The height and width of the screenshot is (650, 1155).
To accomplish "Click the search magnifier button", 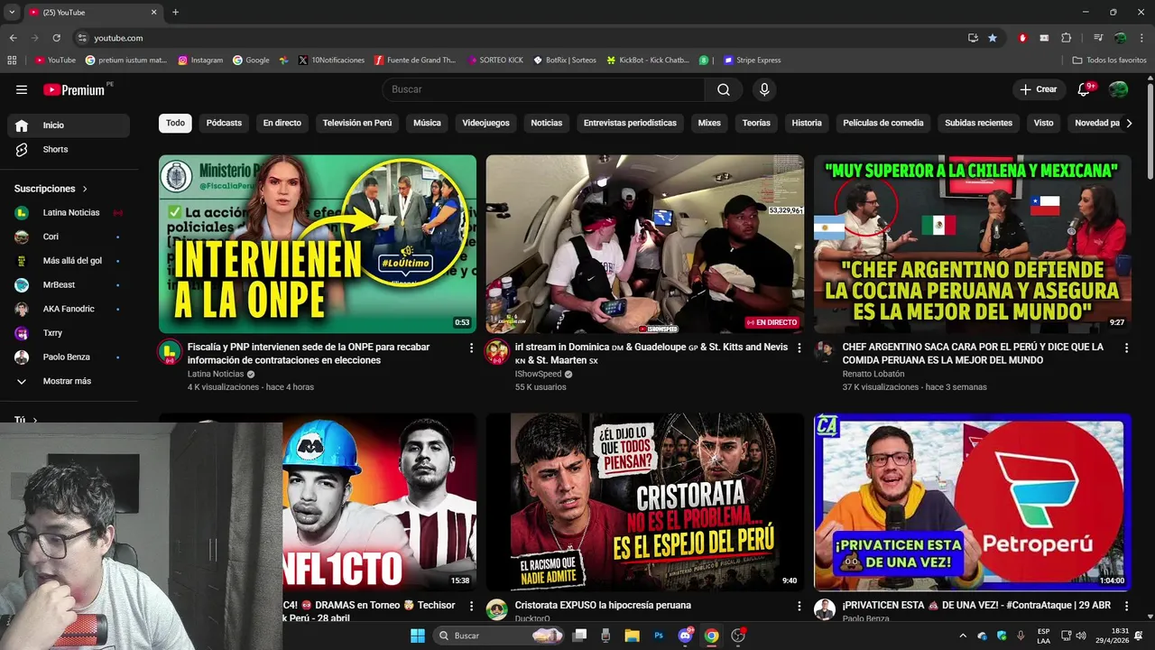I will coord(724,89).
